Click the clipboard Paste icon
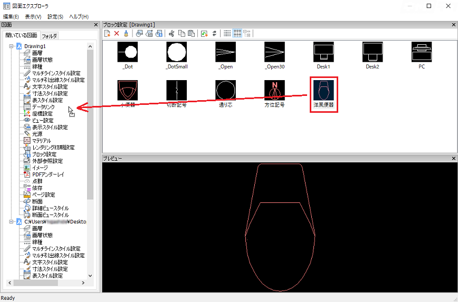Image resolution: width=458 pixels, height=302 pixels. coord(191,34)
